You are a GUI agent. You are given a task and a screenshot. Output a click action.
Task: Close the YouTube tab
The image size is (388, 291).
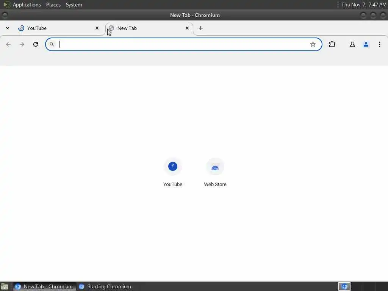tap(97, 28)
